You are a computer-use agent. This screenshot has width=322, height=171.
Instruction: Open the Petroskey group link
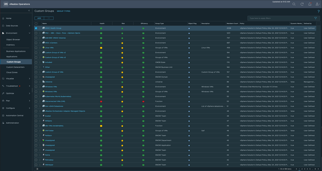pos(49,160)
